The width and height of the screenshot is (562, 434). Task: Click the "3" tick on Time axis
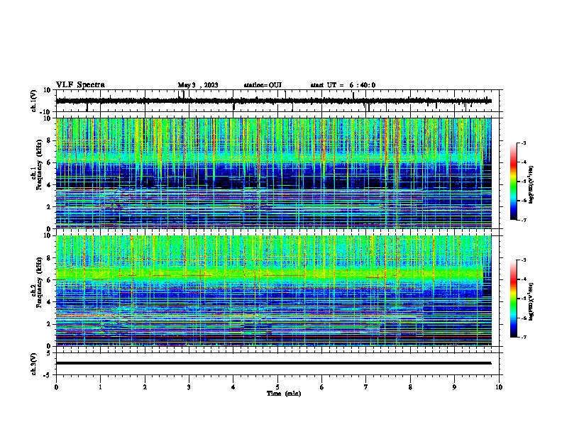[189, 387]
